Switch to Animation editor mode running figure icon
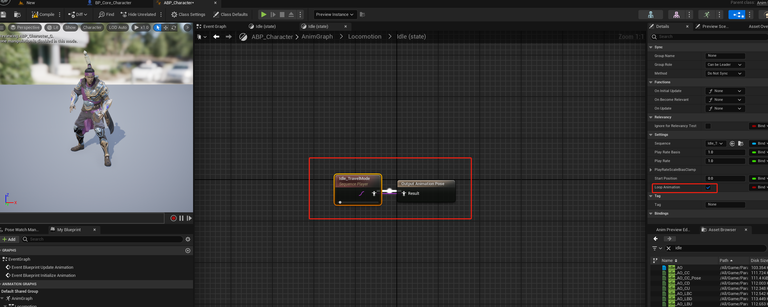The width and height of the screenshot is (768, 307). pyautogui.click(x=707, y=15)
